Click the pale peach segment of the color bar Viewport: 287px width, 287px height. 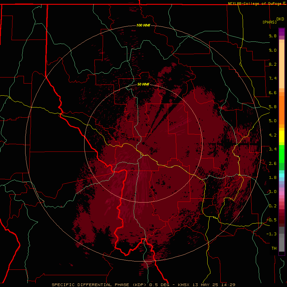pyautogui.click(x=282, y=65)
